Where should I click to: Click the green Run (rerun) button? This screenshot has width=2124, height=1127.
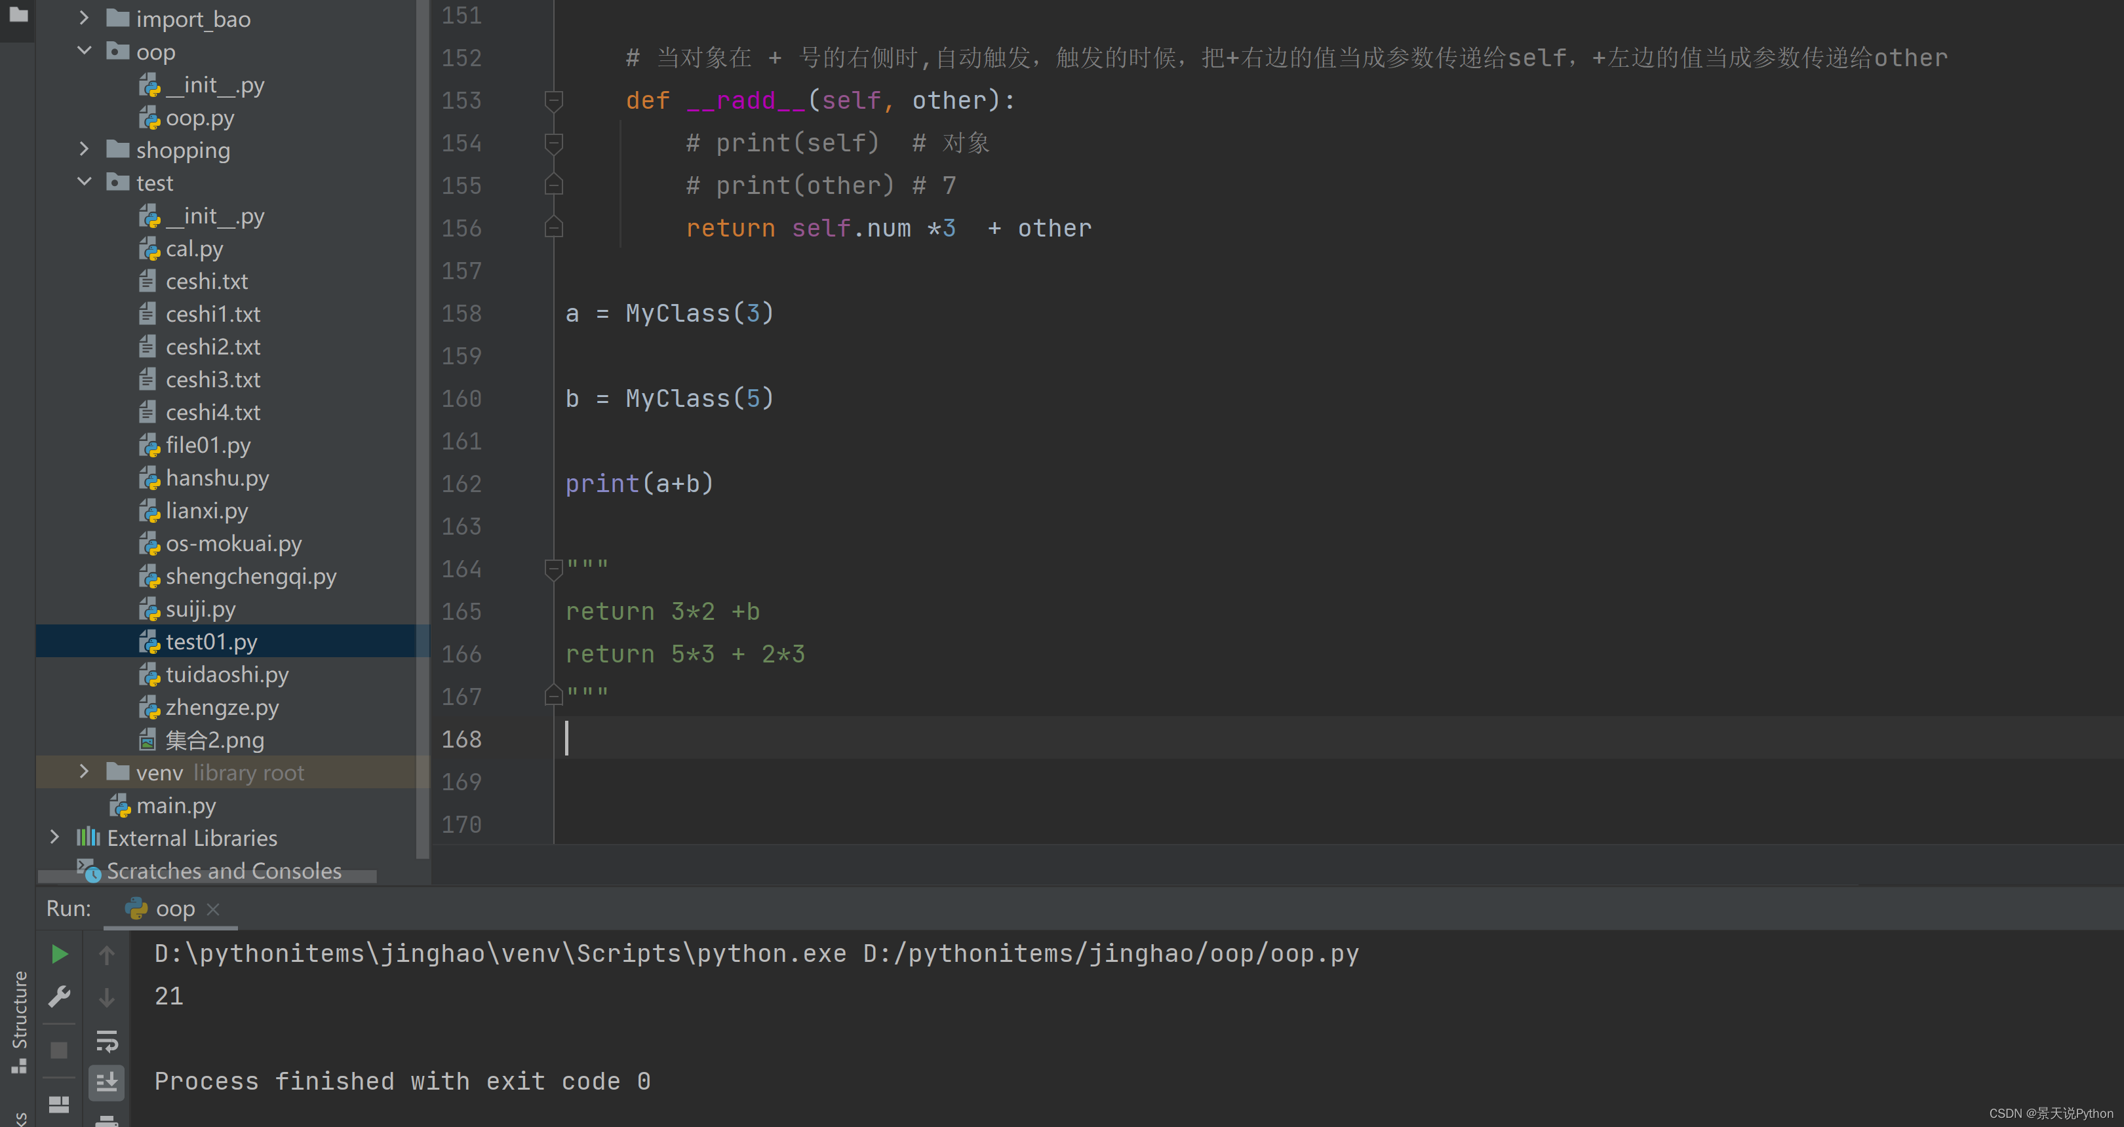click(x=60, y=954)
